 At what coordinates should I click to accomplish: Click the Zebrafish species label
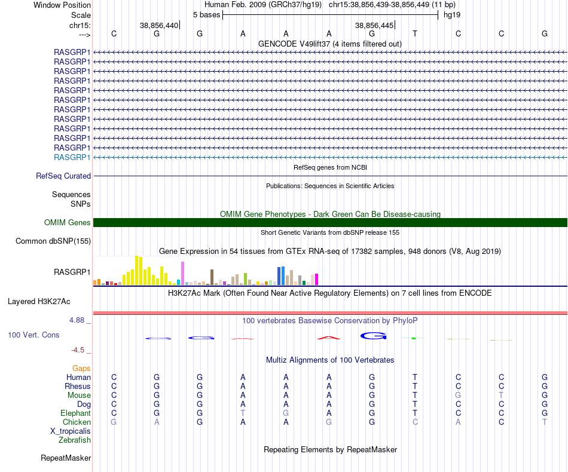tap(74, 440)
